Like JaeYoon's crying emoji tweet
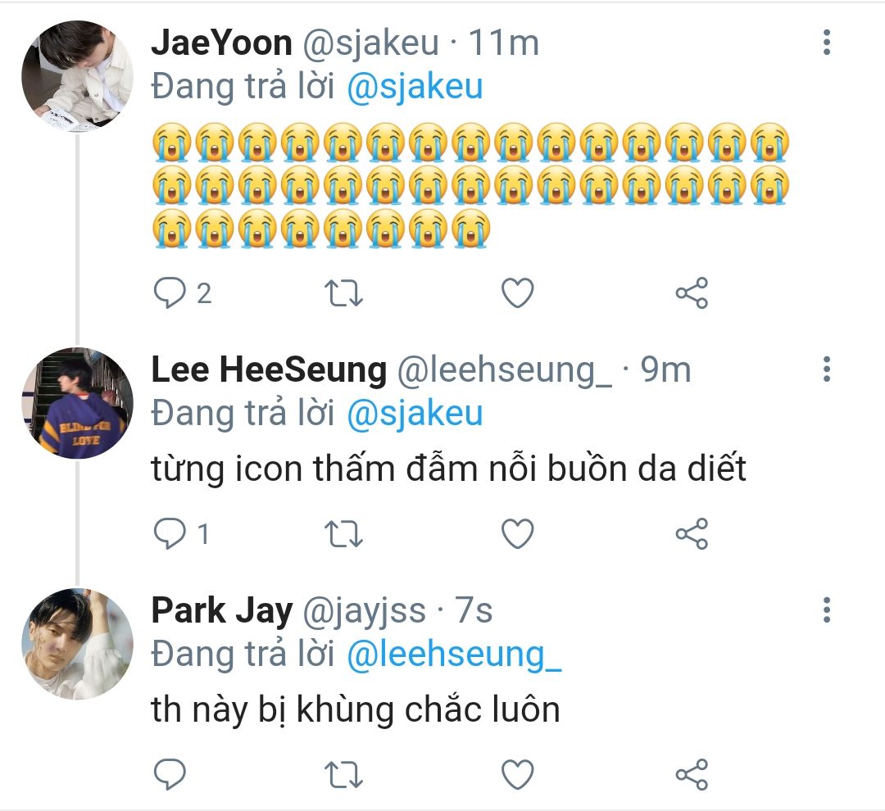 517,293
